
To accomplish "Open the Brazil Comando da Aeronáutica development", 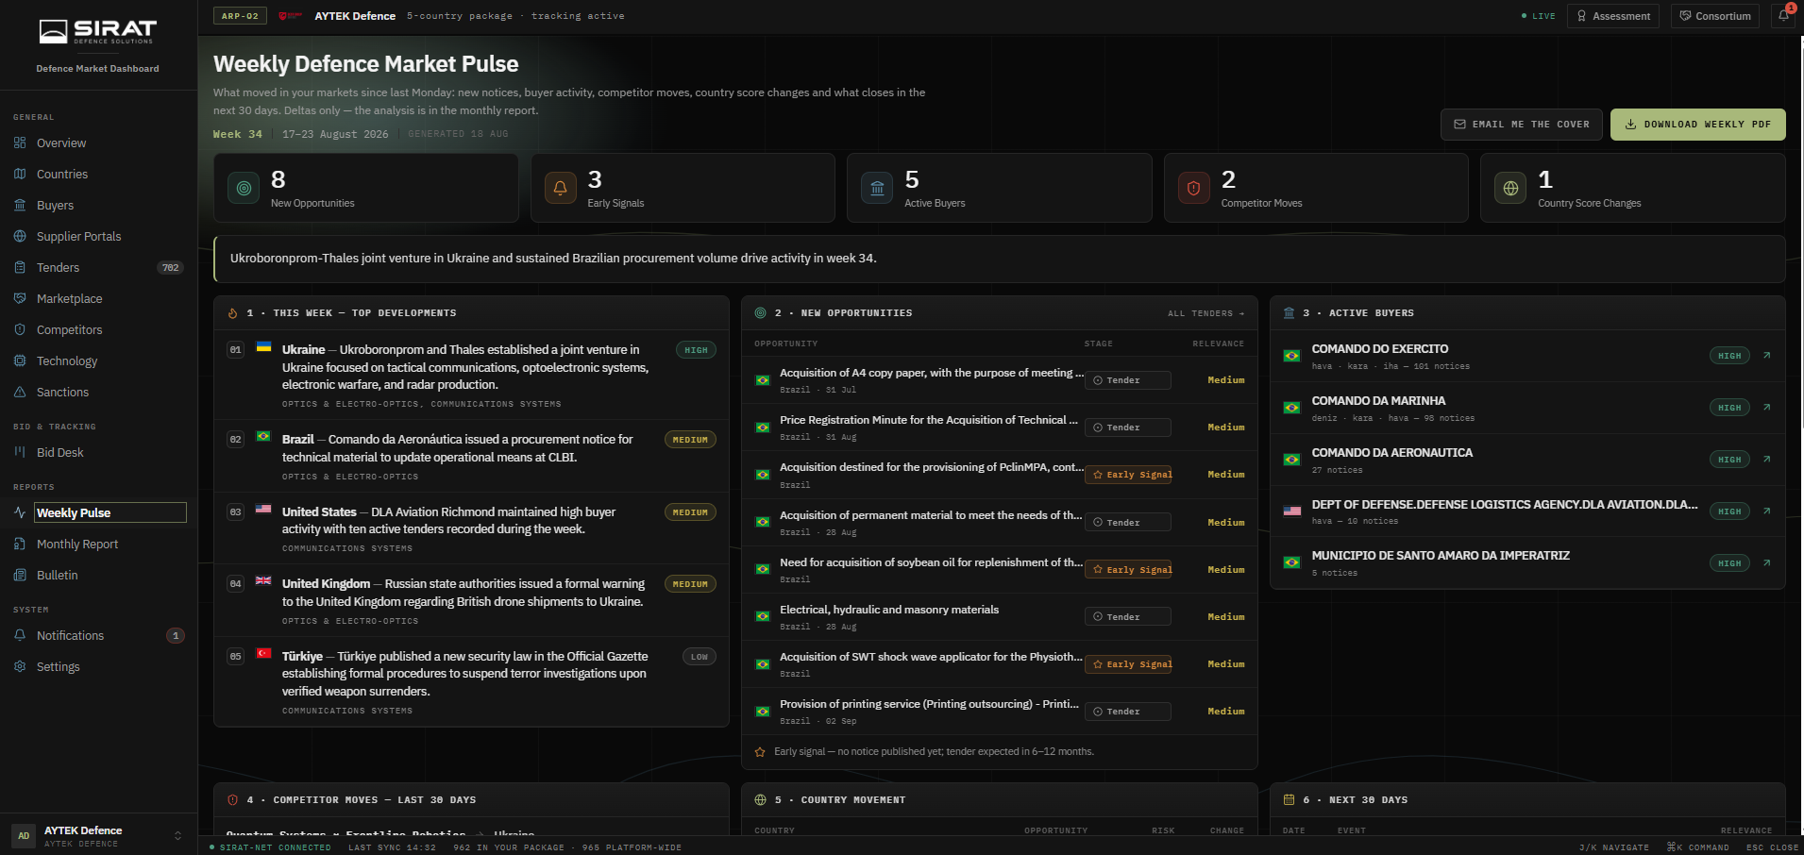I will coord(472,457).
